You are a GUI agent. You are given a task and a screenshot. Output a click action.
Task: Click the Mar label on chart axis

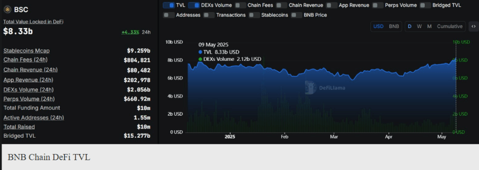[334, 137]
